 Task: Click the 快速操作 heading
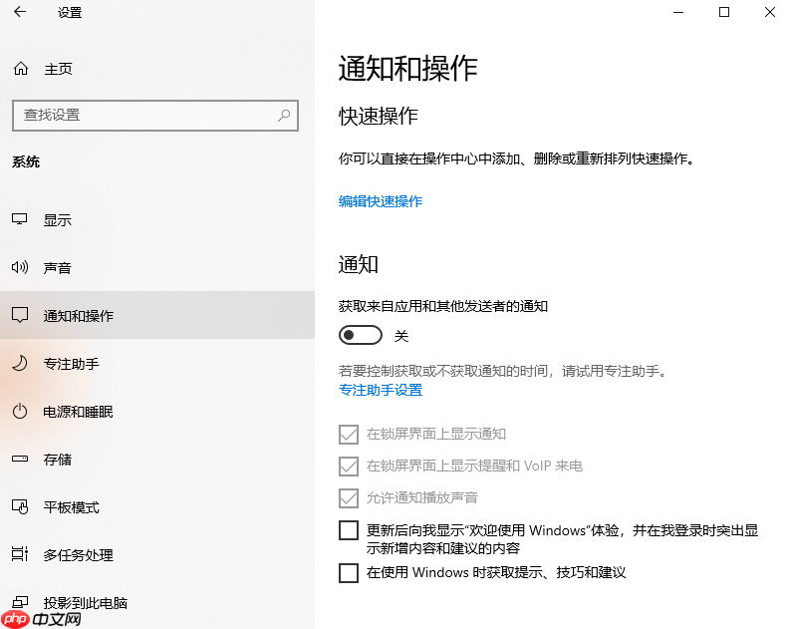[x=379, y=116]
